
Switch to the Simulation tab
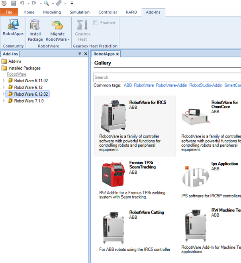[80, 12]
